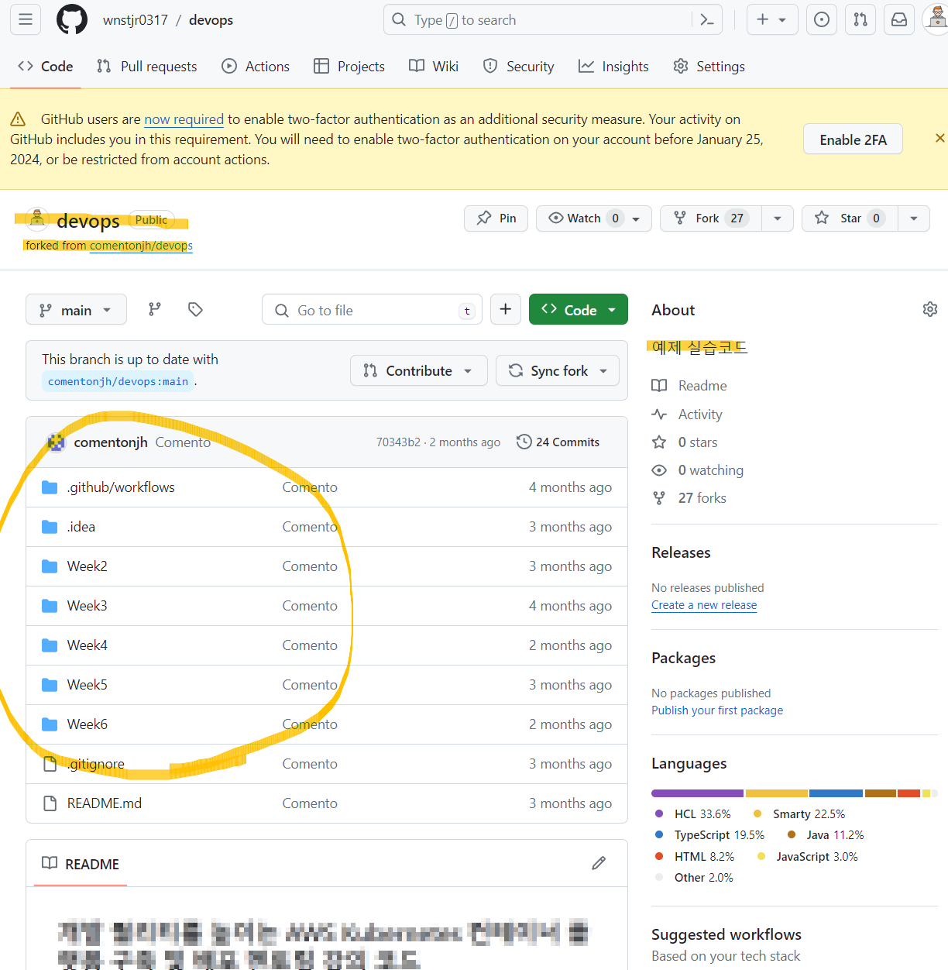
Task: Click the 24 Commits history link
Action: (x=558, y=442)
